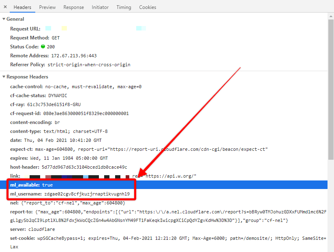Select the host-header hash value
Viewport: 334px width, 252px height.
click(x=84, y=167)
